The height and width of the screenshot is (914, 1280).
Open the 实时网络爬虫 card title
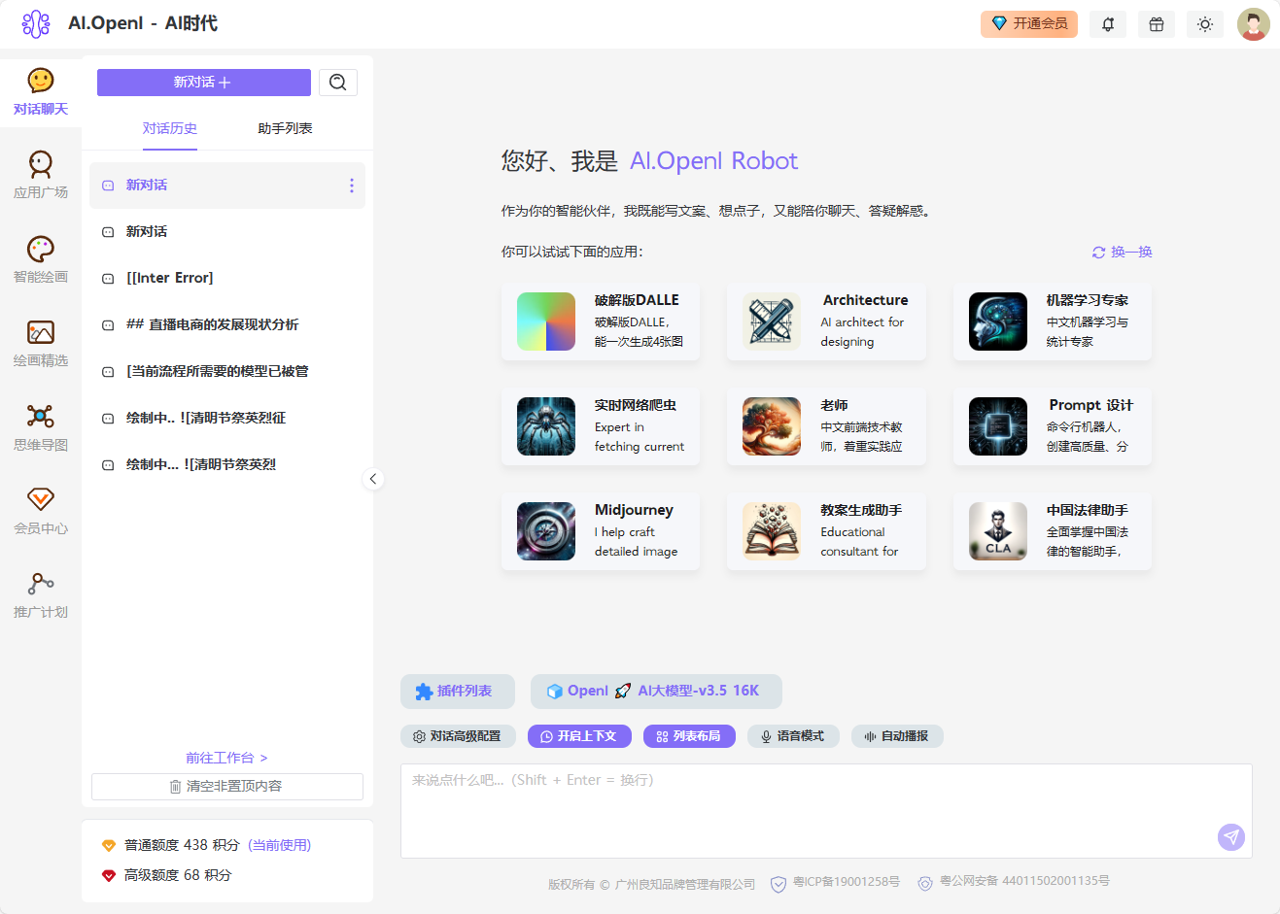[x=636, y=405]
